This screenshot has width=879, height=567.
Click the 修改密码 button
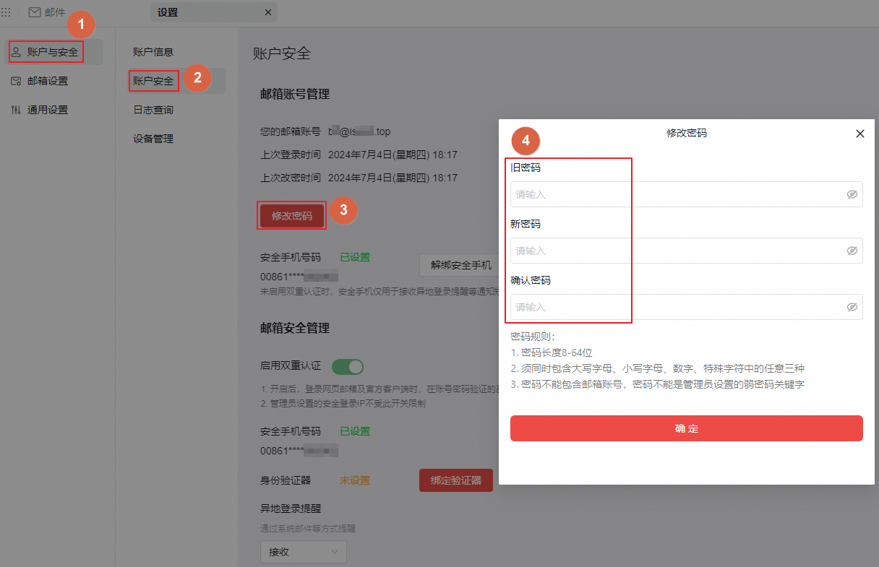291,215
